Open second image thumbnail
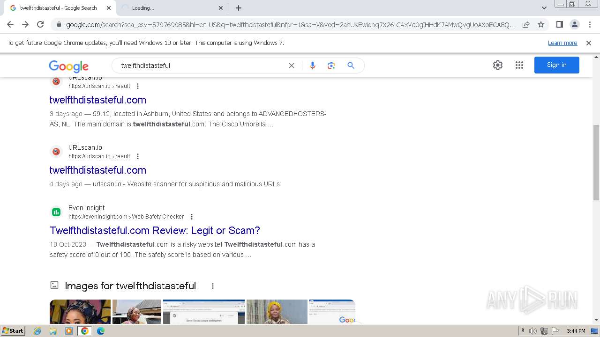 tap(137, 312)
